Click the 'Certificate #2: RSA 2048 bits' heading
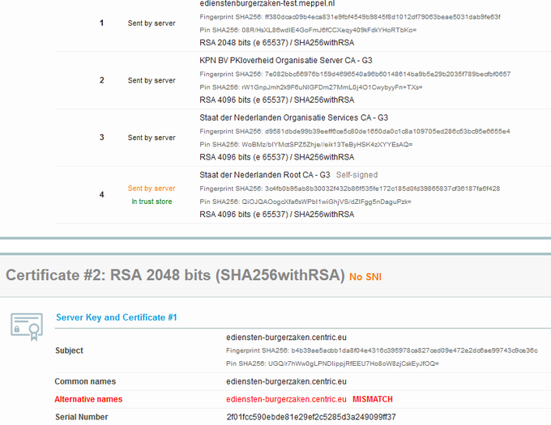 tap(175, 274)
